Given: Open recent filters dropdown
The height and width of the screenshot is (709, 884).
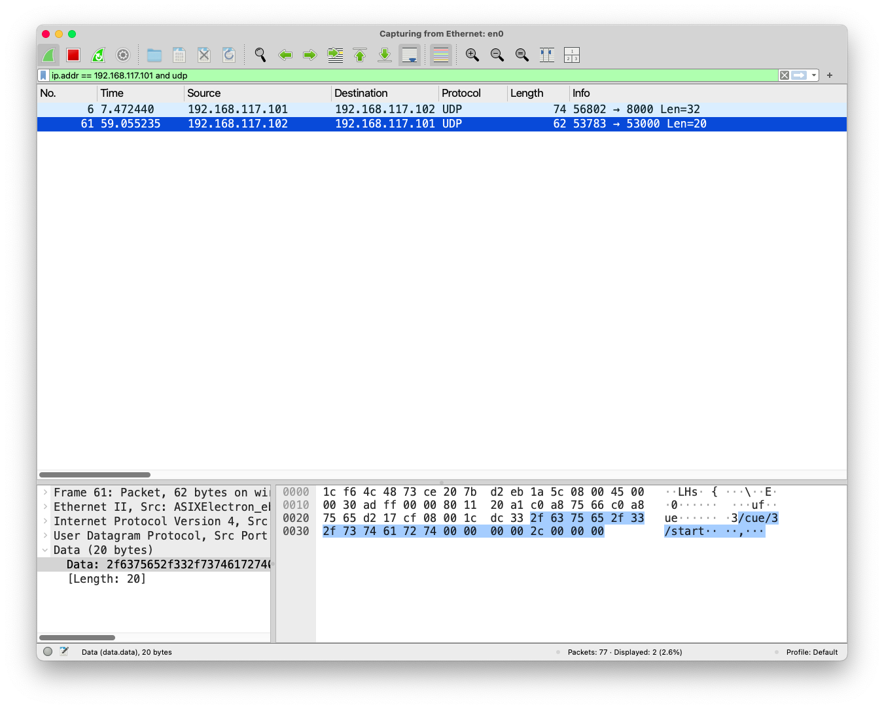Looking at the screenshot, I should pyautogui.click(x=814, y=75).
